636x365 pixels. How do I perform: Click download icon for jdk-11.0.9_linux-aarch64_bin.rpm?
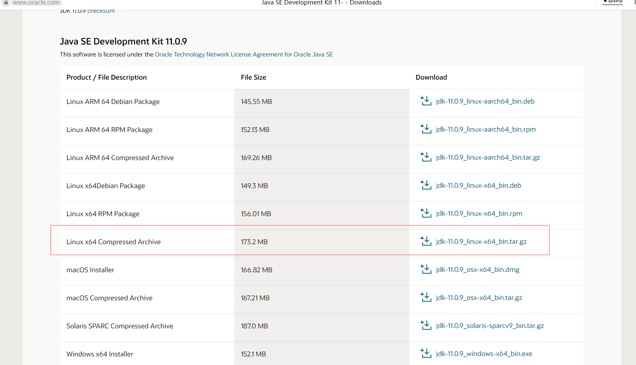coord(426,129)
